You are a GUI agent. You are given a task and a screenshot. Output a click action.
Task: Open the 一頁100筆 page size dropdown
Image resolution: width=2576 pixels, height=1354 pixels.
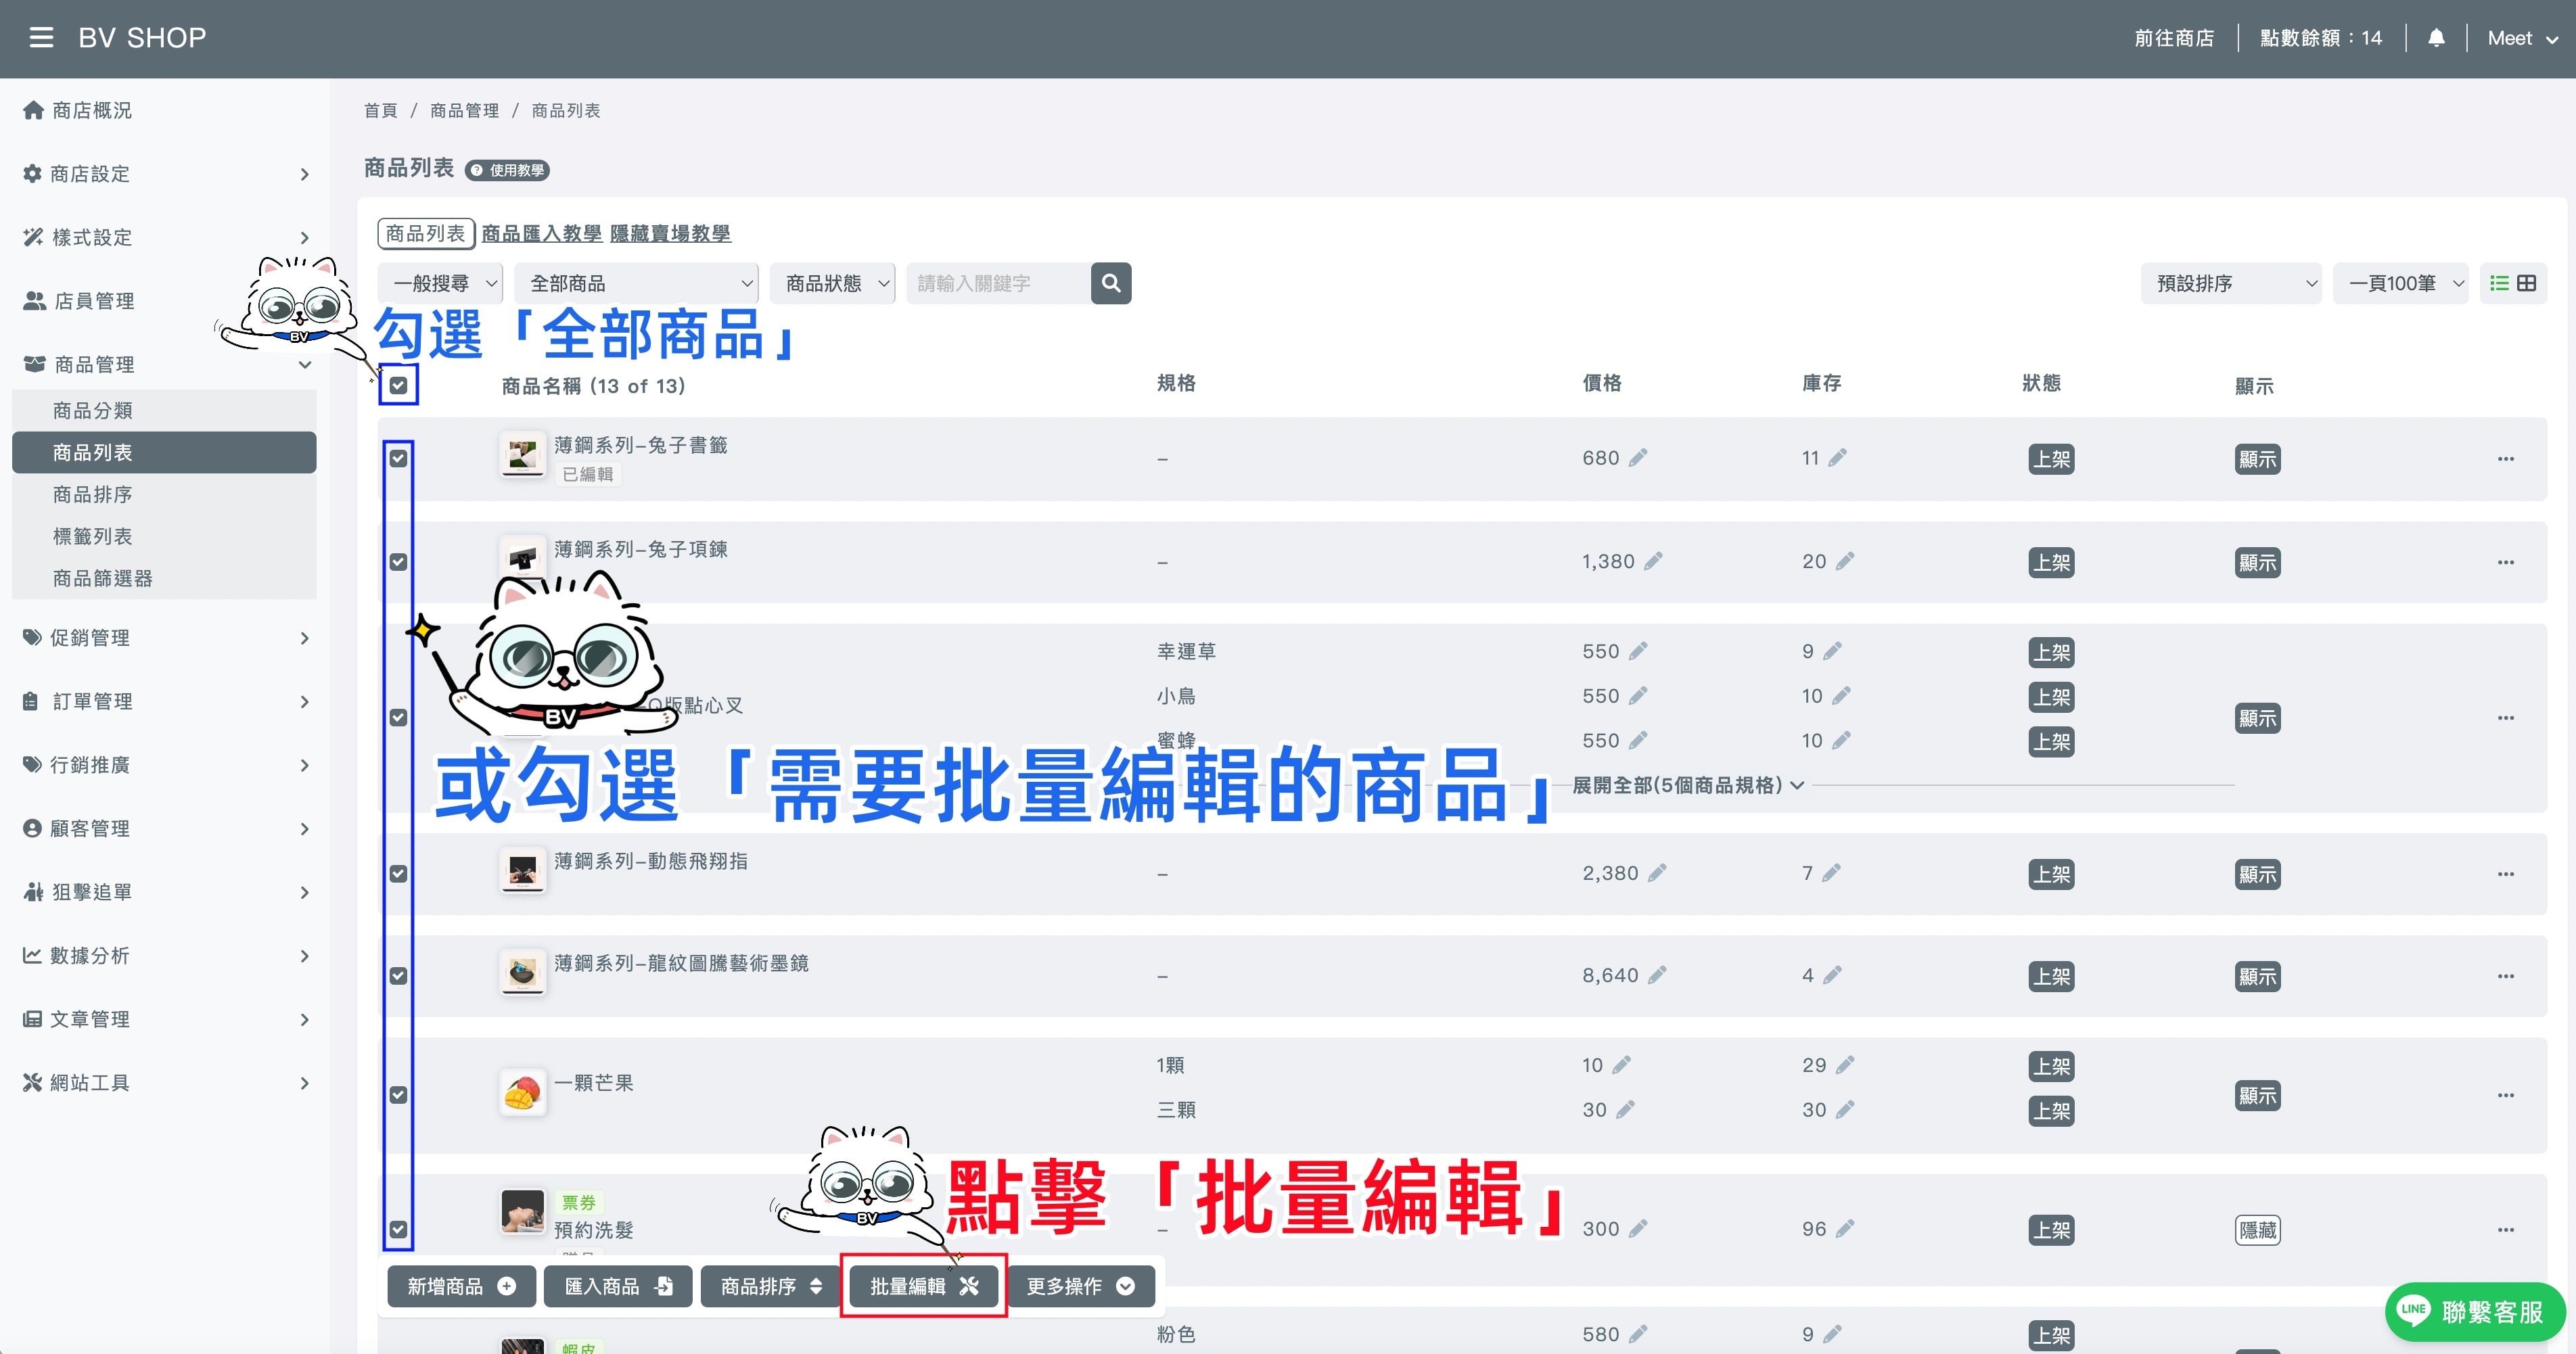2400,283
